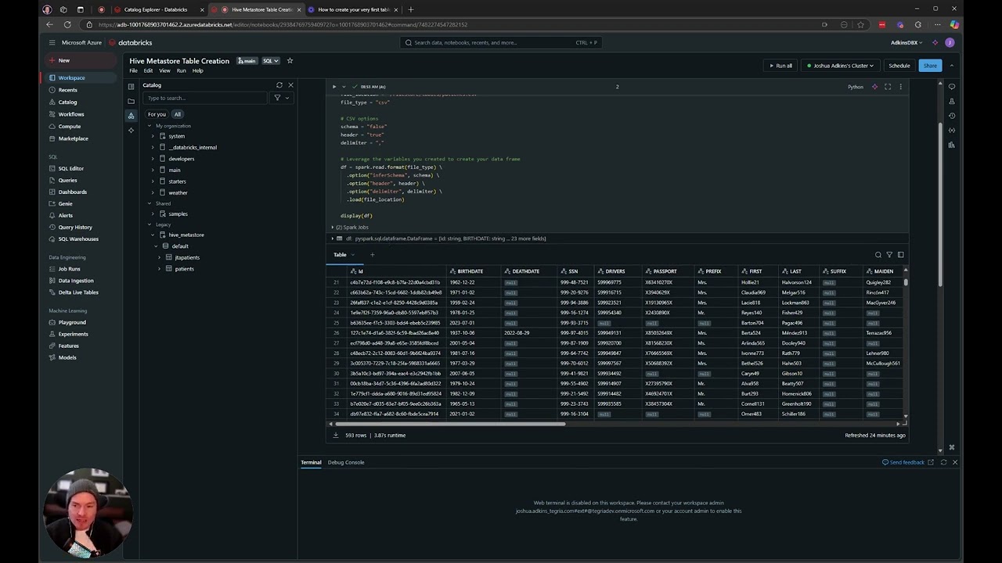Image resolution: width=1002 pixels, height=563 pixels.
Task: Open the Assistant sparkle icon in side rail
Action: 131,130
